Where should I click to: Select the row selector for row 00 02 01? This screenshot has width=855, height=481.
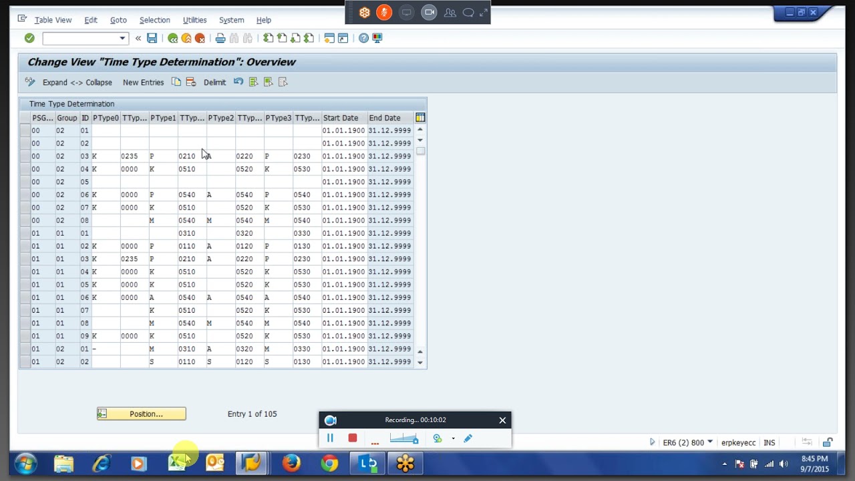[x=25, y=130]
